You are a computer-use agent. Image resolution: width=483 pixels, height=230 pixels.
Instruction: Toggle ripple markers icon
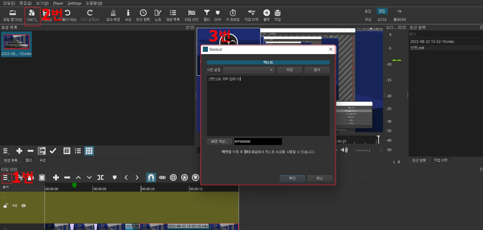point(195,177)
